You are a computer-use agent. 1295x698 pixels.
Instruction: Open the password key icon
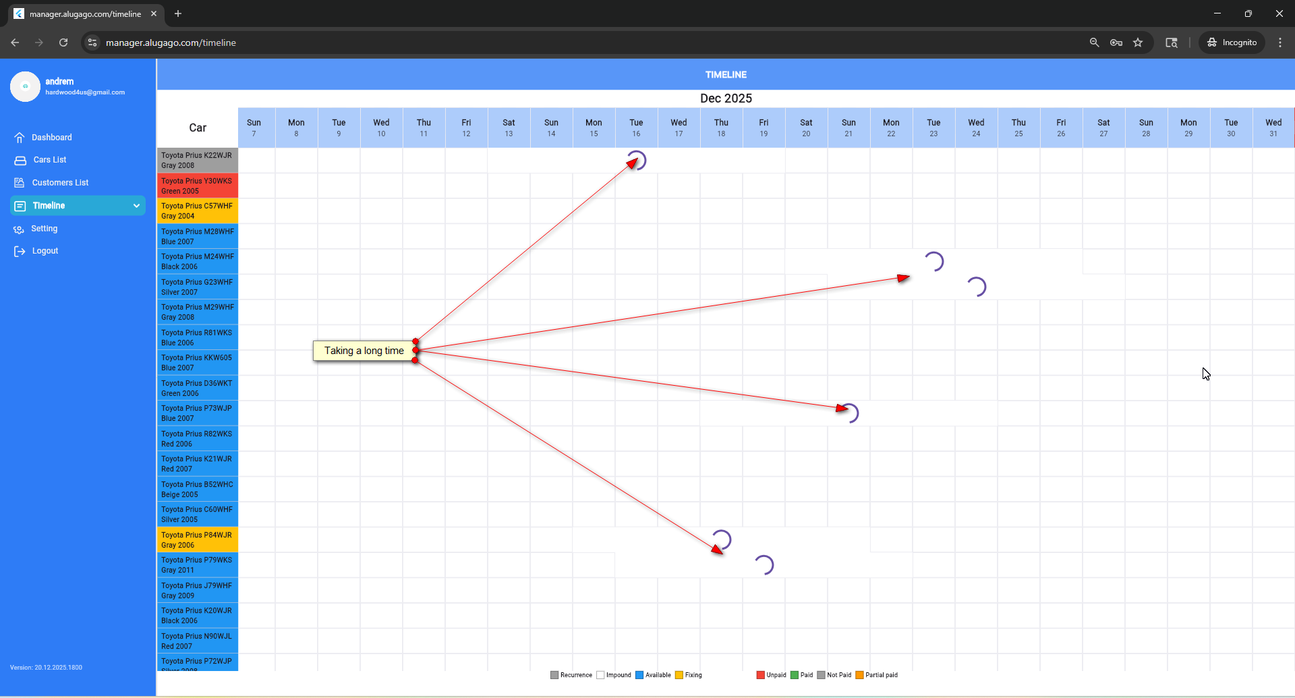coord(1116,42)
